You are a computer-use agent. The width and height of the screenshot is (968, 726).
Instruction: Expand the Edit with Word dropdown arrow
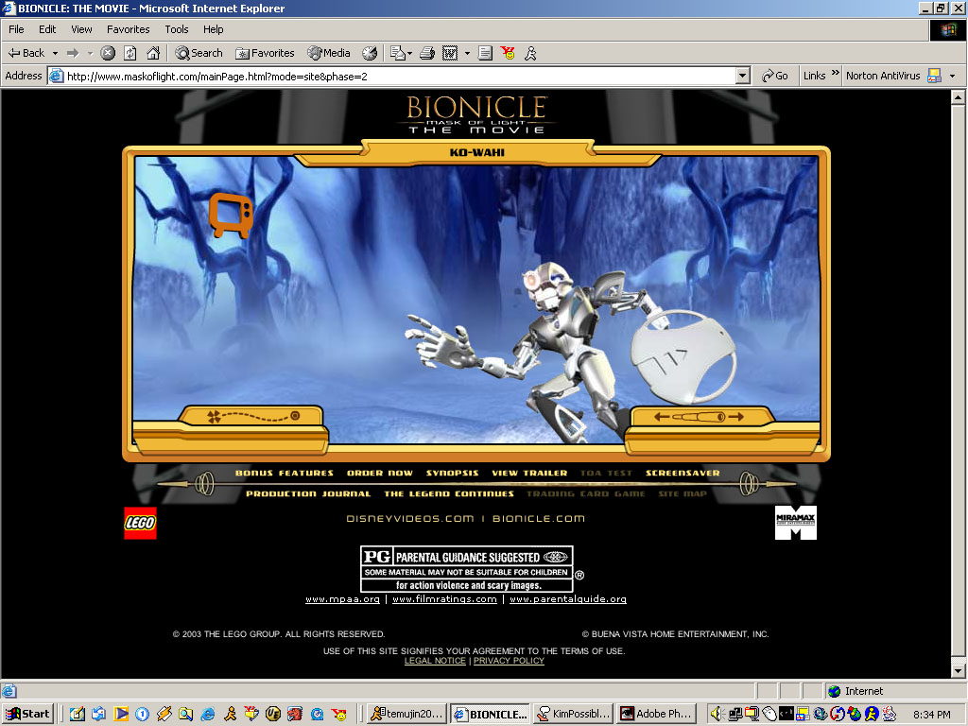pos(467,53)
